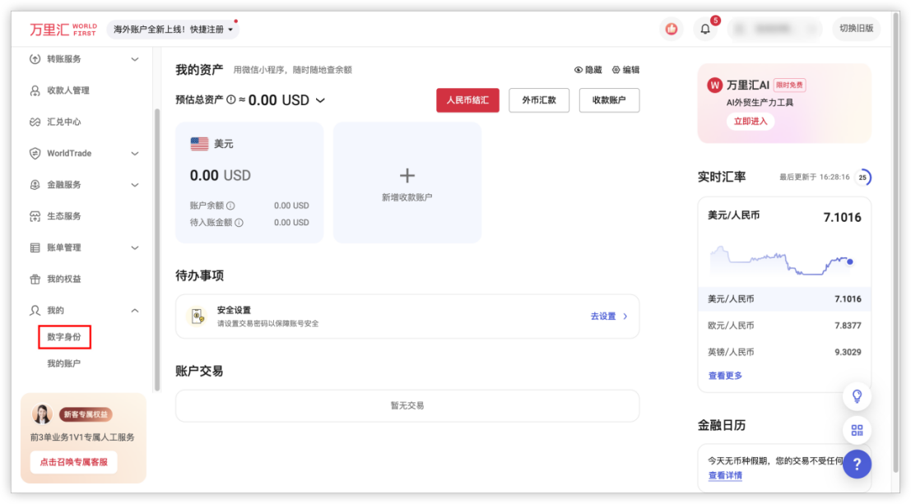Image resolution: width=911 pixels, height=504 pixels.
Task: Click the 暂无交易 empty transactions row
Action: tap(407, 405)
